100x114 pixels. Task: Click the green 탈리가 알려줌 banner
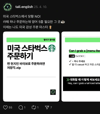click(x=31, y=40)
